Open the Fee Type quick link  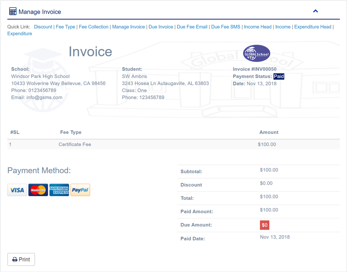pos(65,27)
